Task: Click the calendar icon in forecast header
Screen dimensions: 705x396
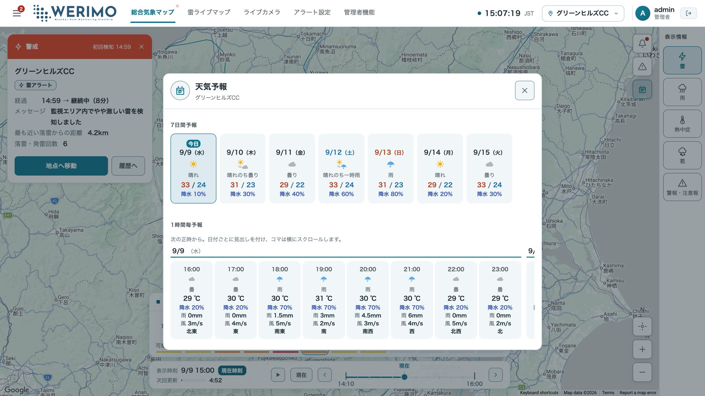Action: click(180, 90)
